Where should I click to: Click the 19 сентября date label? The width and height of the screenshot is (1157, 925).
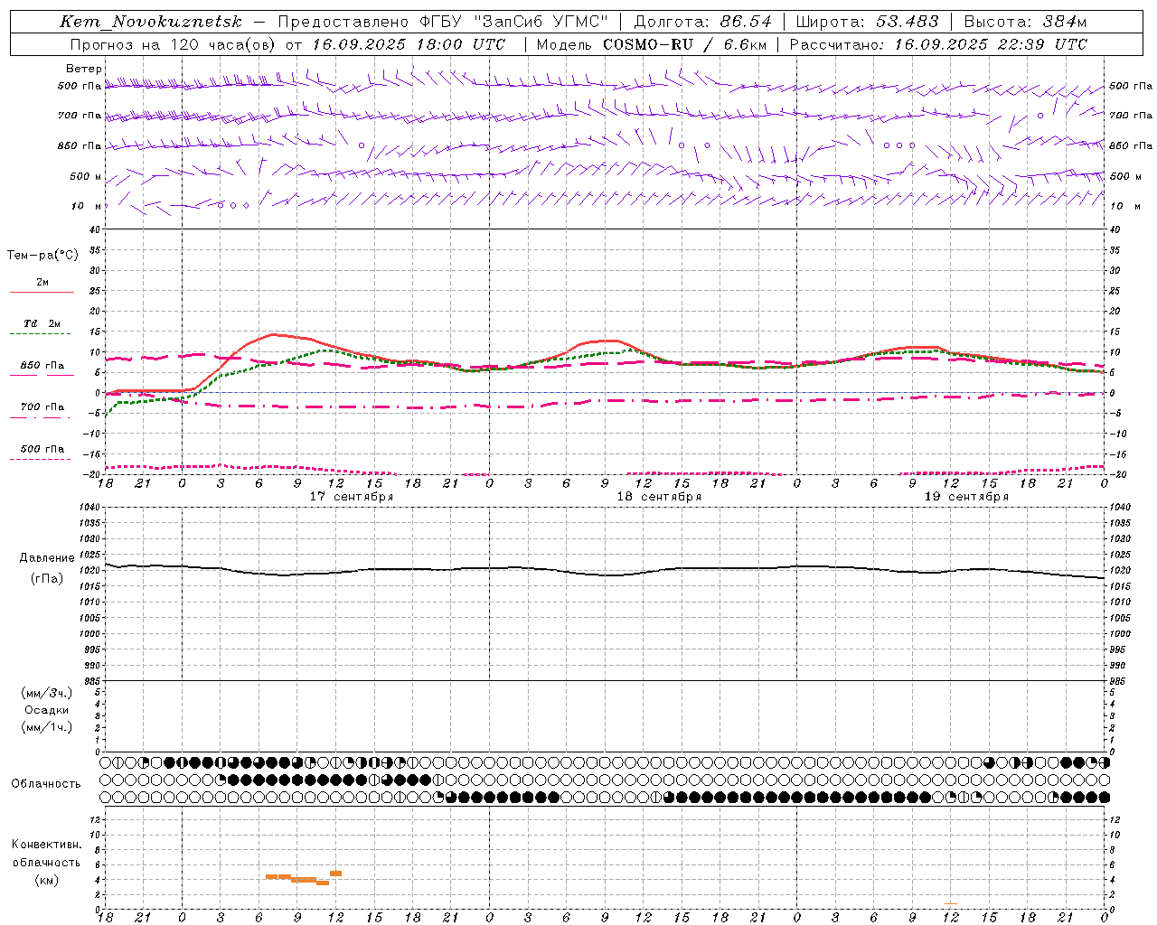pos(966,497)
